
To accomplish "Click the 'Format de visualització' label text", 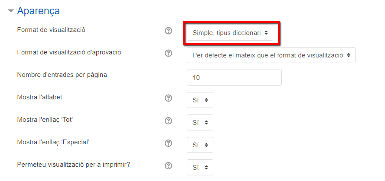I will coord(51,30).
